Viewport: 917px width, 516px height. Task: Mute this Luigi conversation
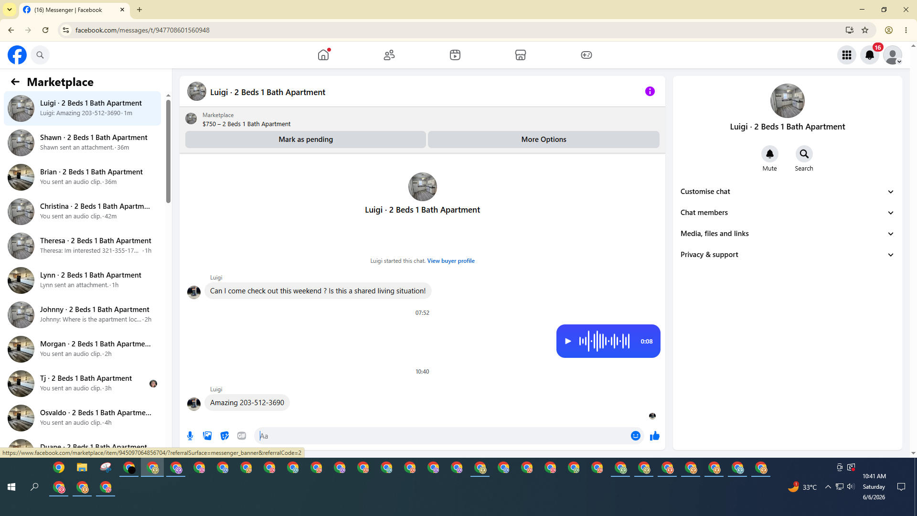pos(769,154)
